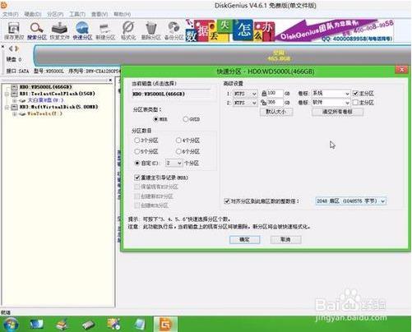Toggle 主分区 checkbox for partition 2

tap(355, 103)
